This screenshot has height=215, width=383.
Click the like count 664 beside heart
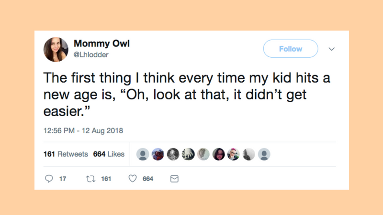click(x=148, y=179)
